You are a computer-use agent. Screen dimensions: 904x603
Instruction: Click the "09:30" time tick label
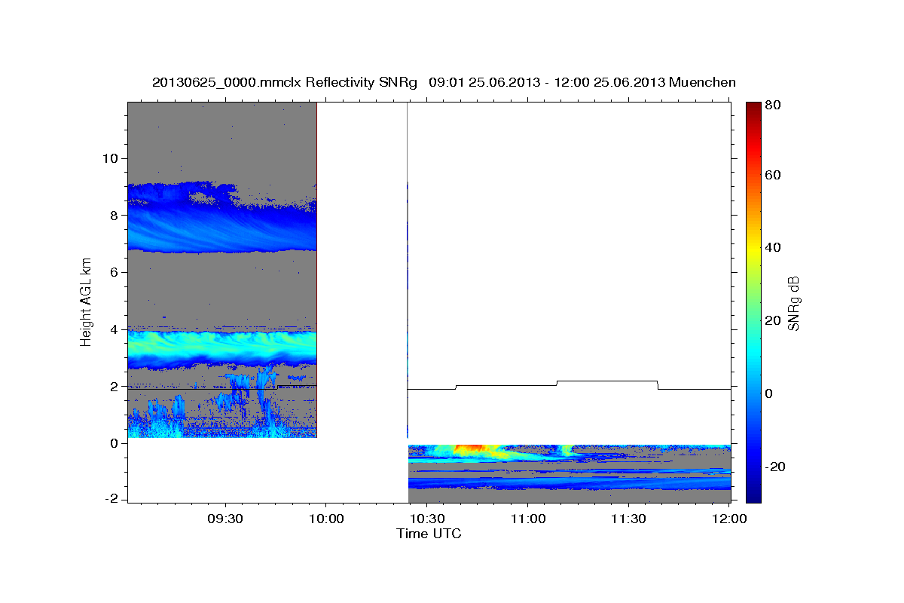click(x=224, y=519)
